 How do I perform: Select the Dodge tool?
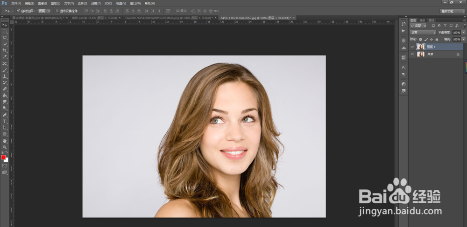pyautogui.click(x=5, y=108)
